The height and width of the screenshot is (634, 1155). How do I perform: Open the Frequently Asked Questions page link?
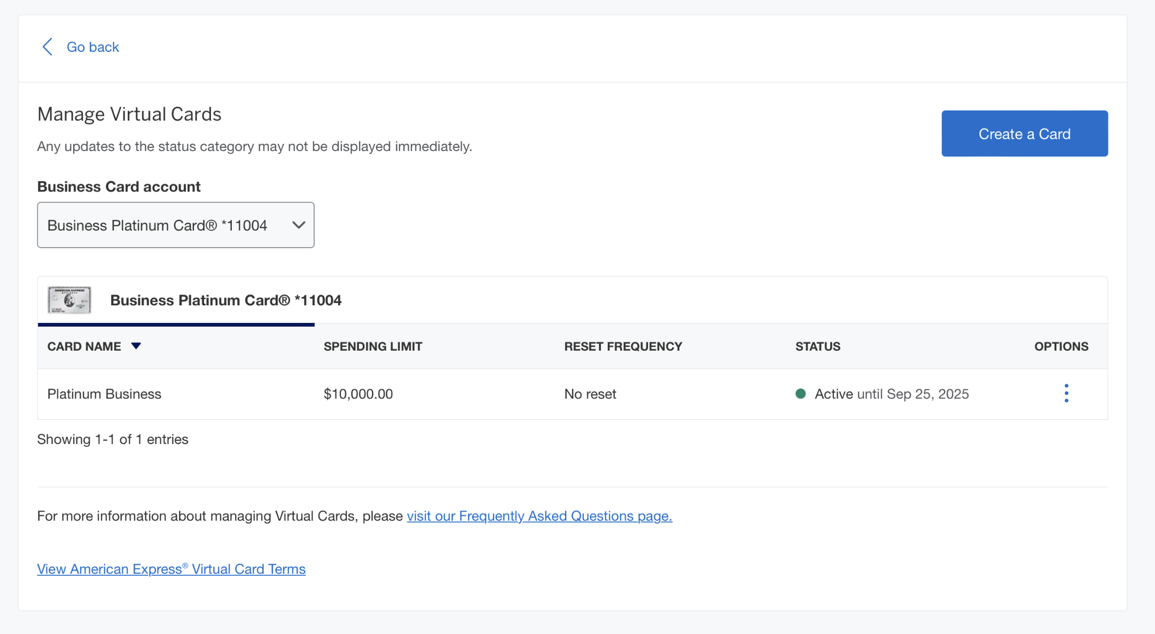[540, 516]
